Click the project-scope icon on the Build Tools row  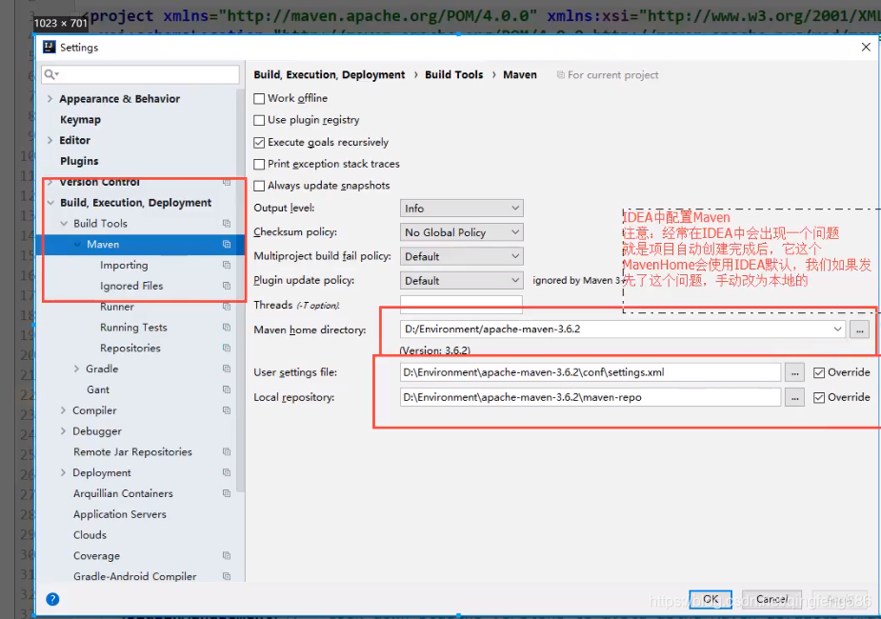tap(227, 224)
